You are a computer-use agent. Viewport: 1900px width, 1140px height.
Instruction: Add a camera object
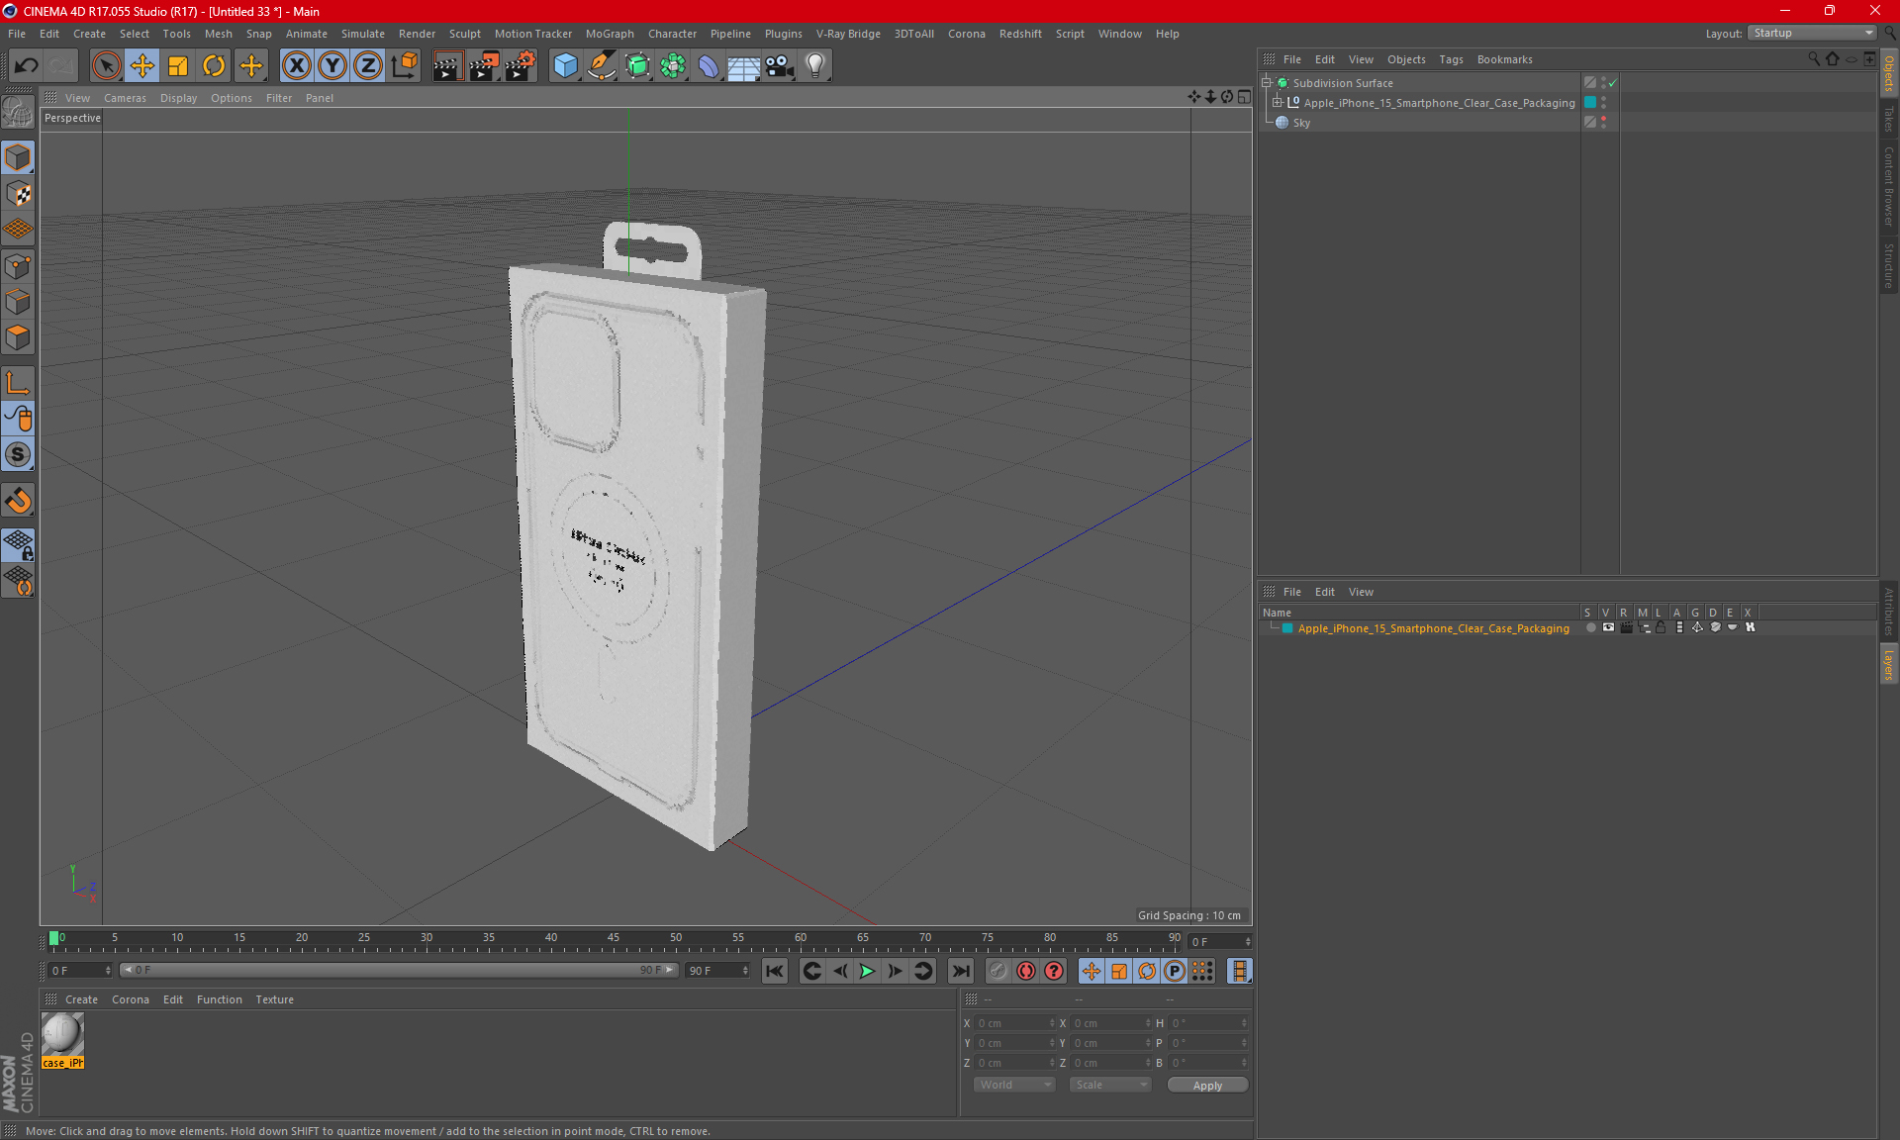(x=780, y=65)
